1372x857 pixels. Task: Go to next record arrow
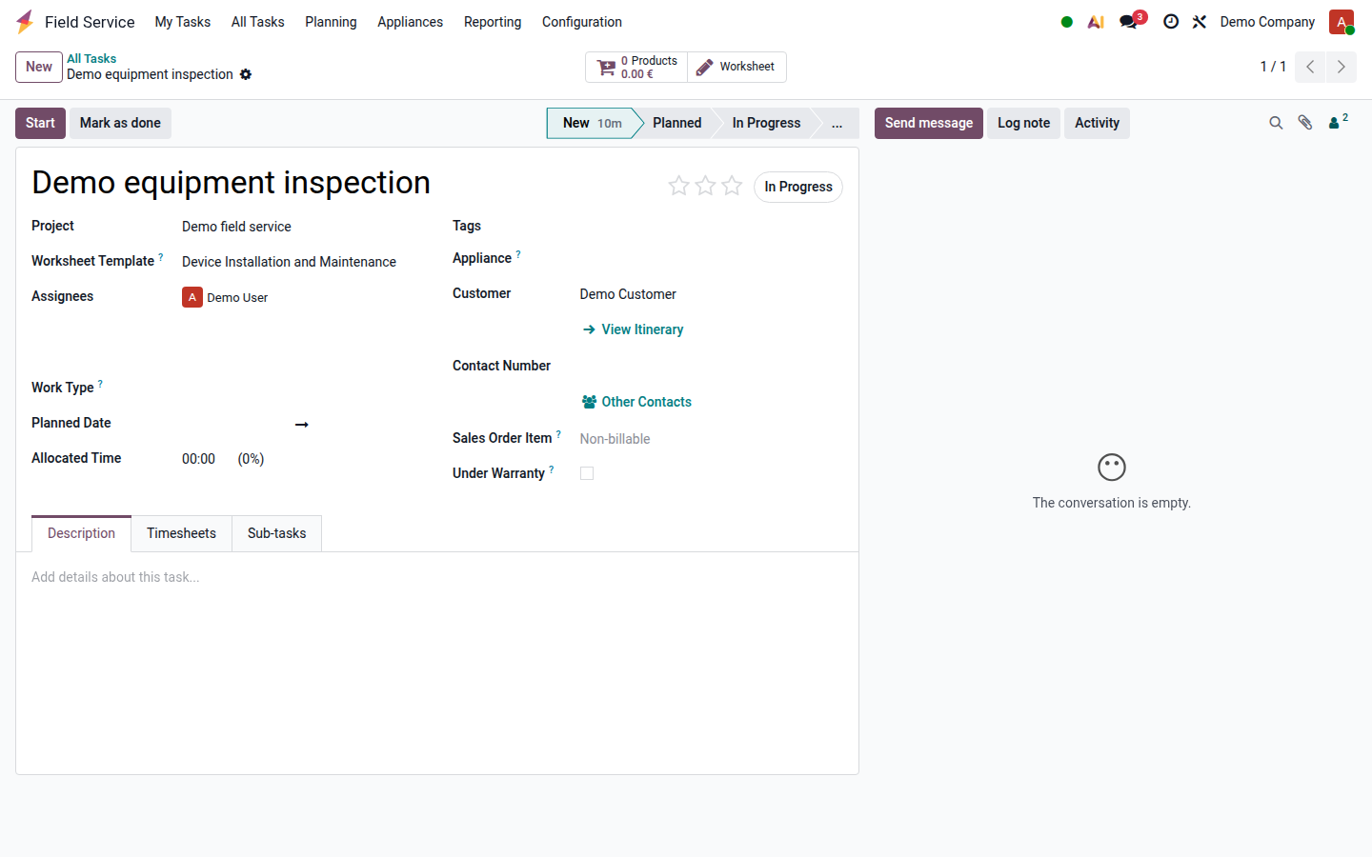click(1341, 67)
